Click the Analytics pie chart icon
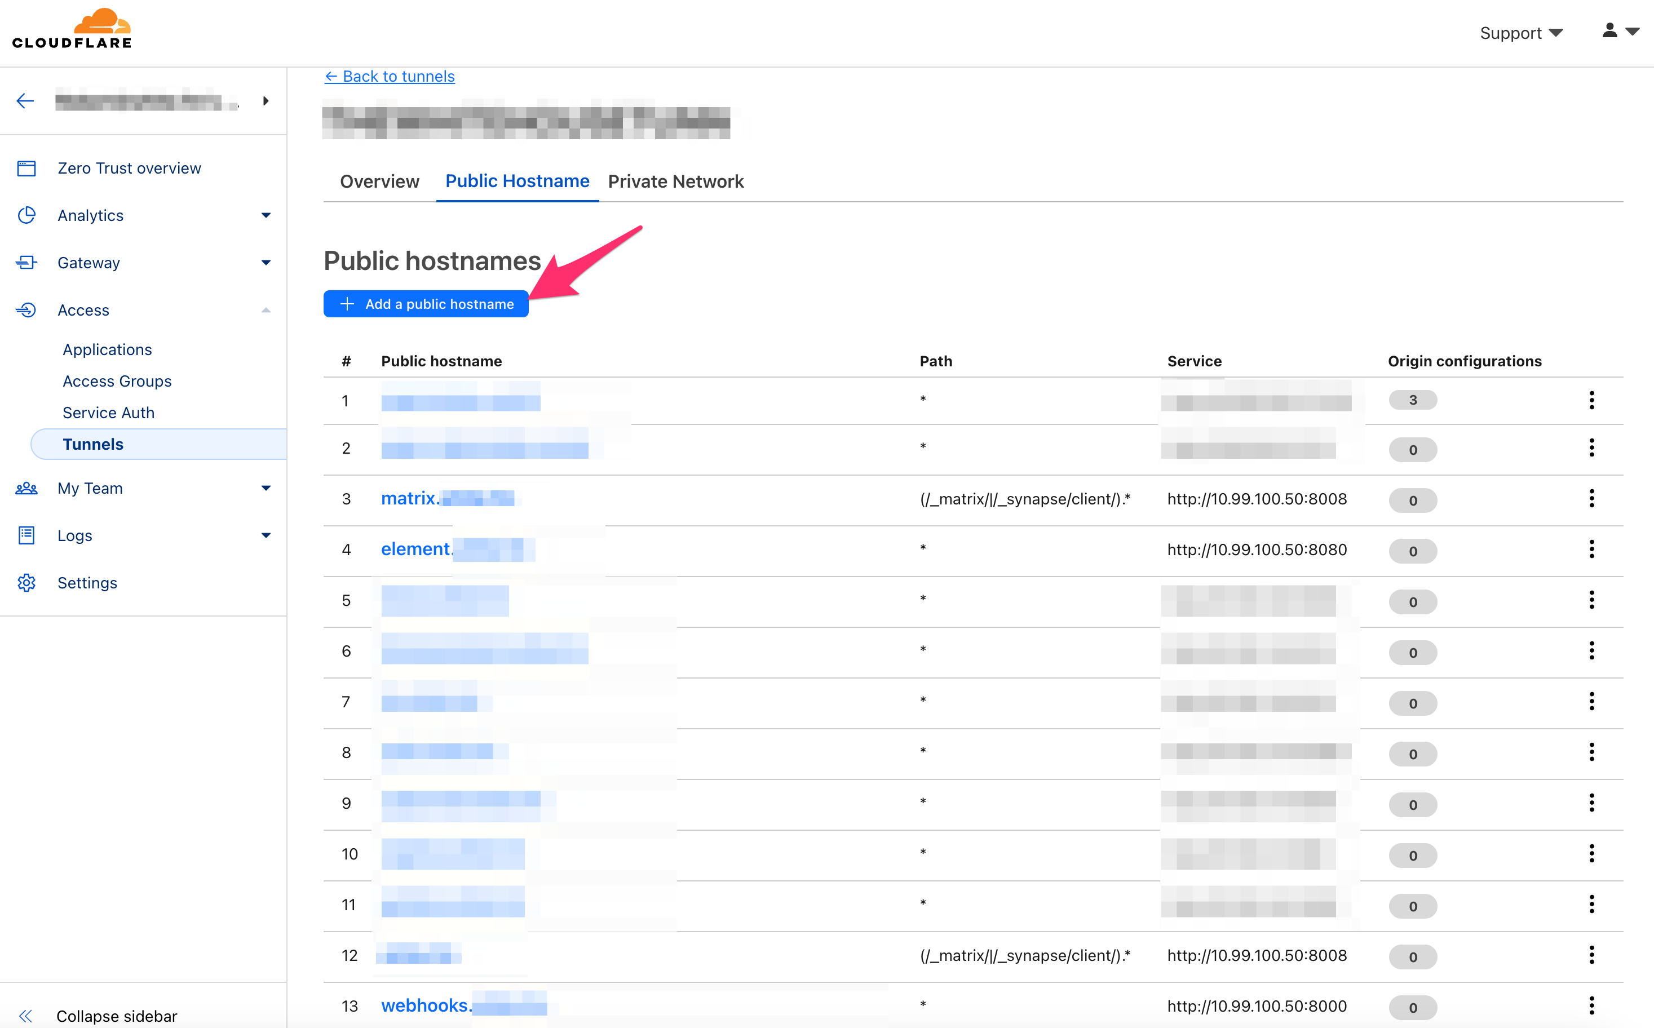Image resolution: width=1654 pixels, height=1028 pixels. [26, 215]
